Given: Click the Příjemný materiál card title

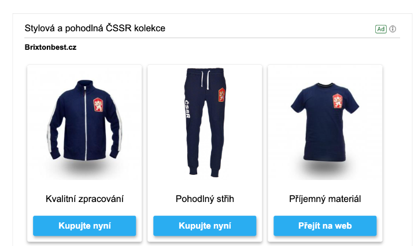Looking at the screenshot, I should click(325, 199).
